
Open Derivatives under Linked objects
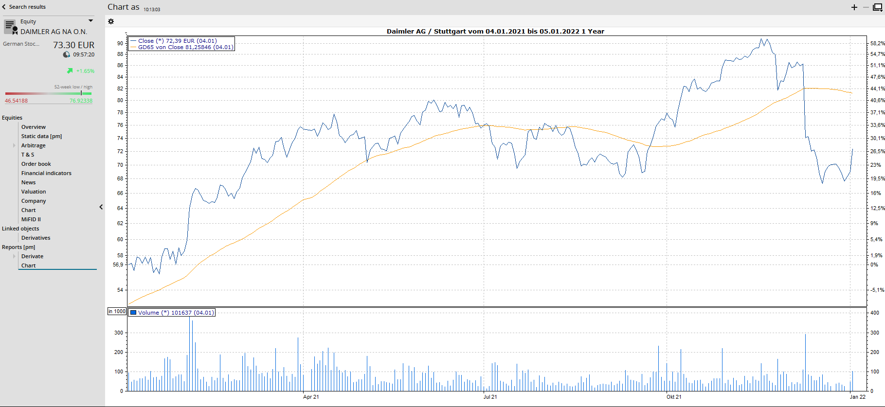[36, 238]
